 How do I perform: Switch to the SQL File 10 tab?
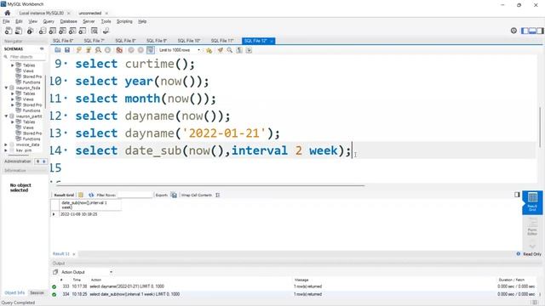coord(189,41)
